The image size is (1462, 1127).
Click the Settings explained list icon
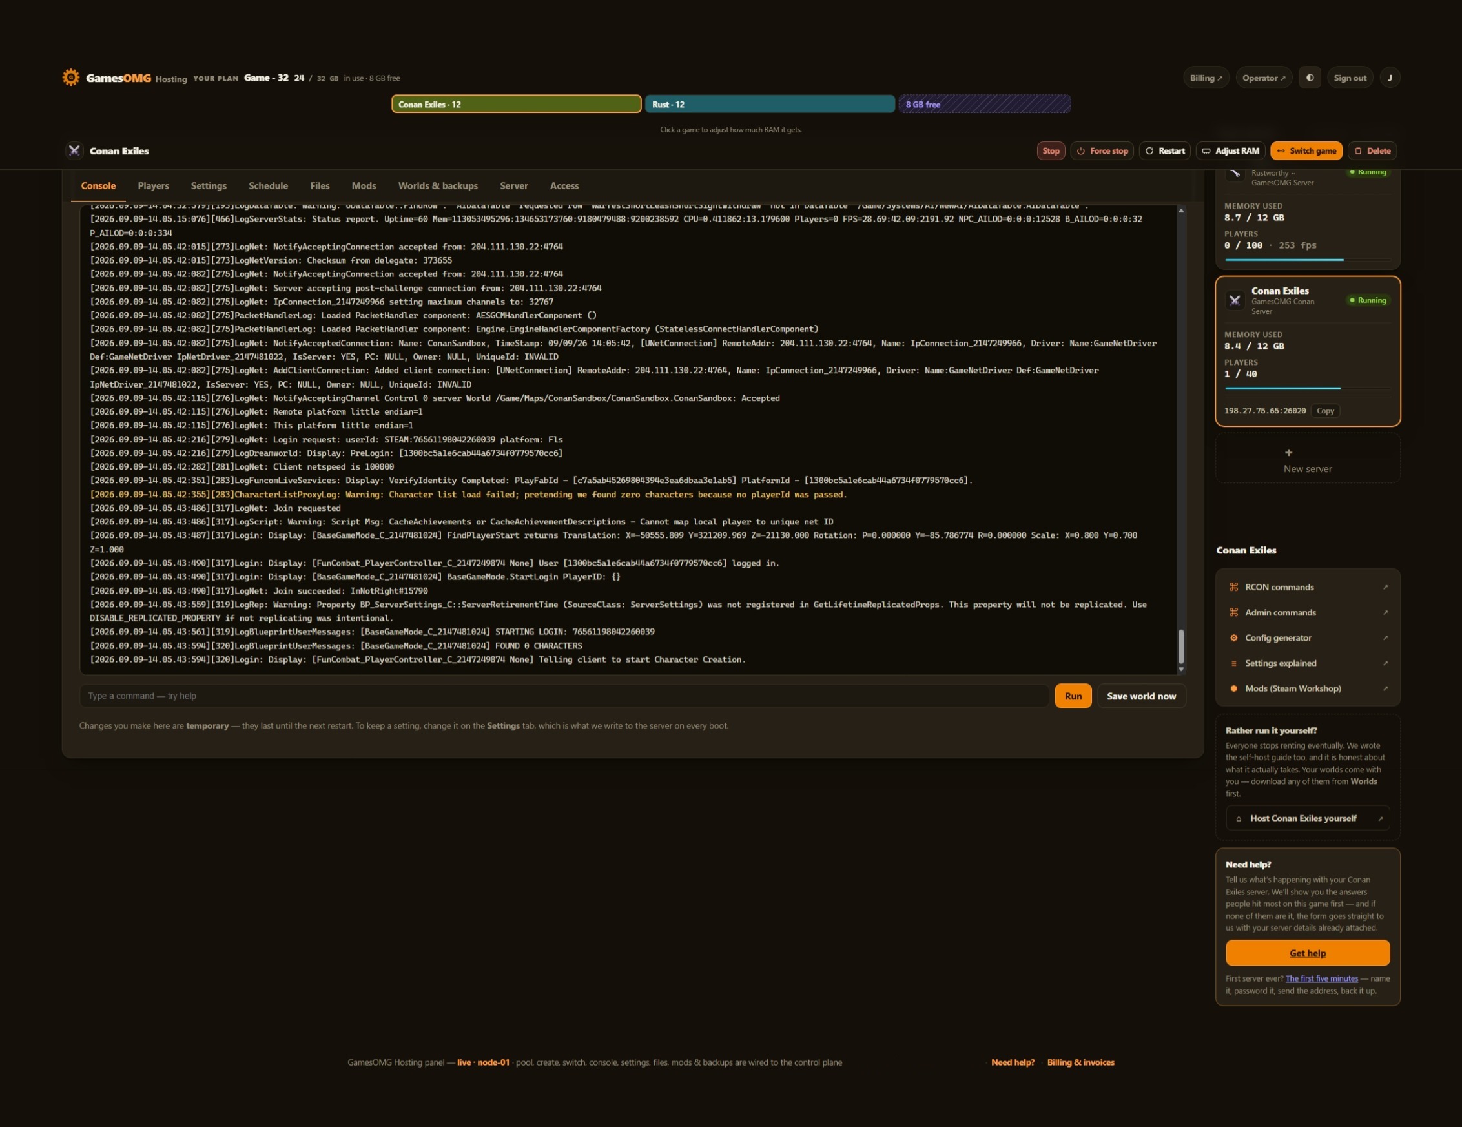tap(1233, 664)
